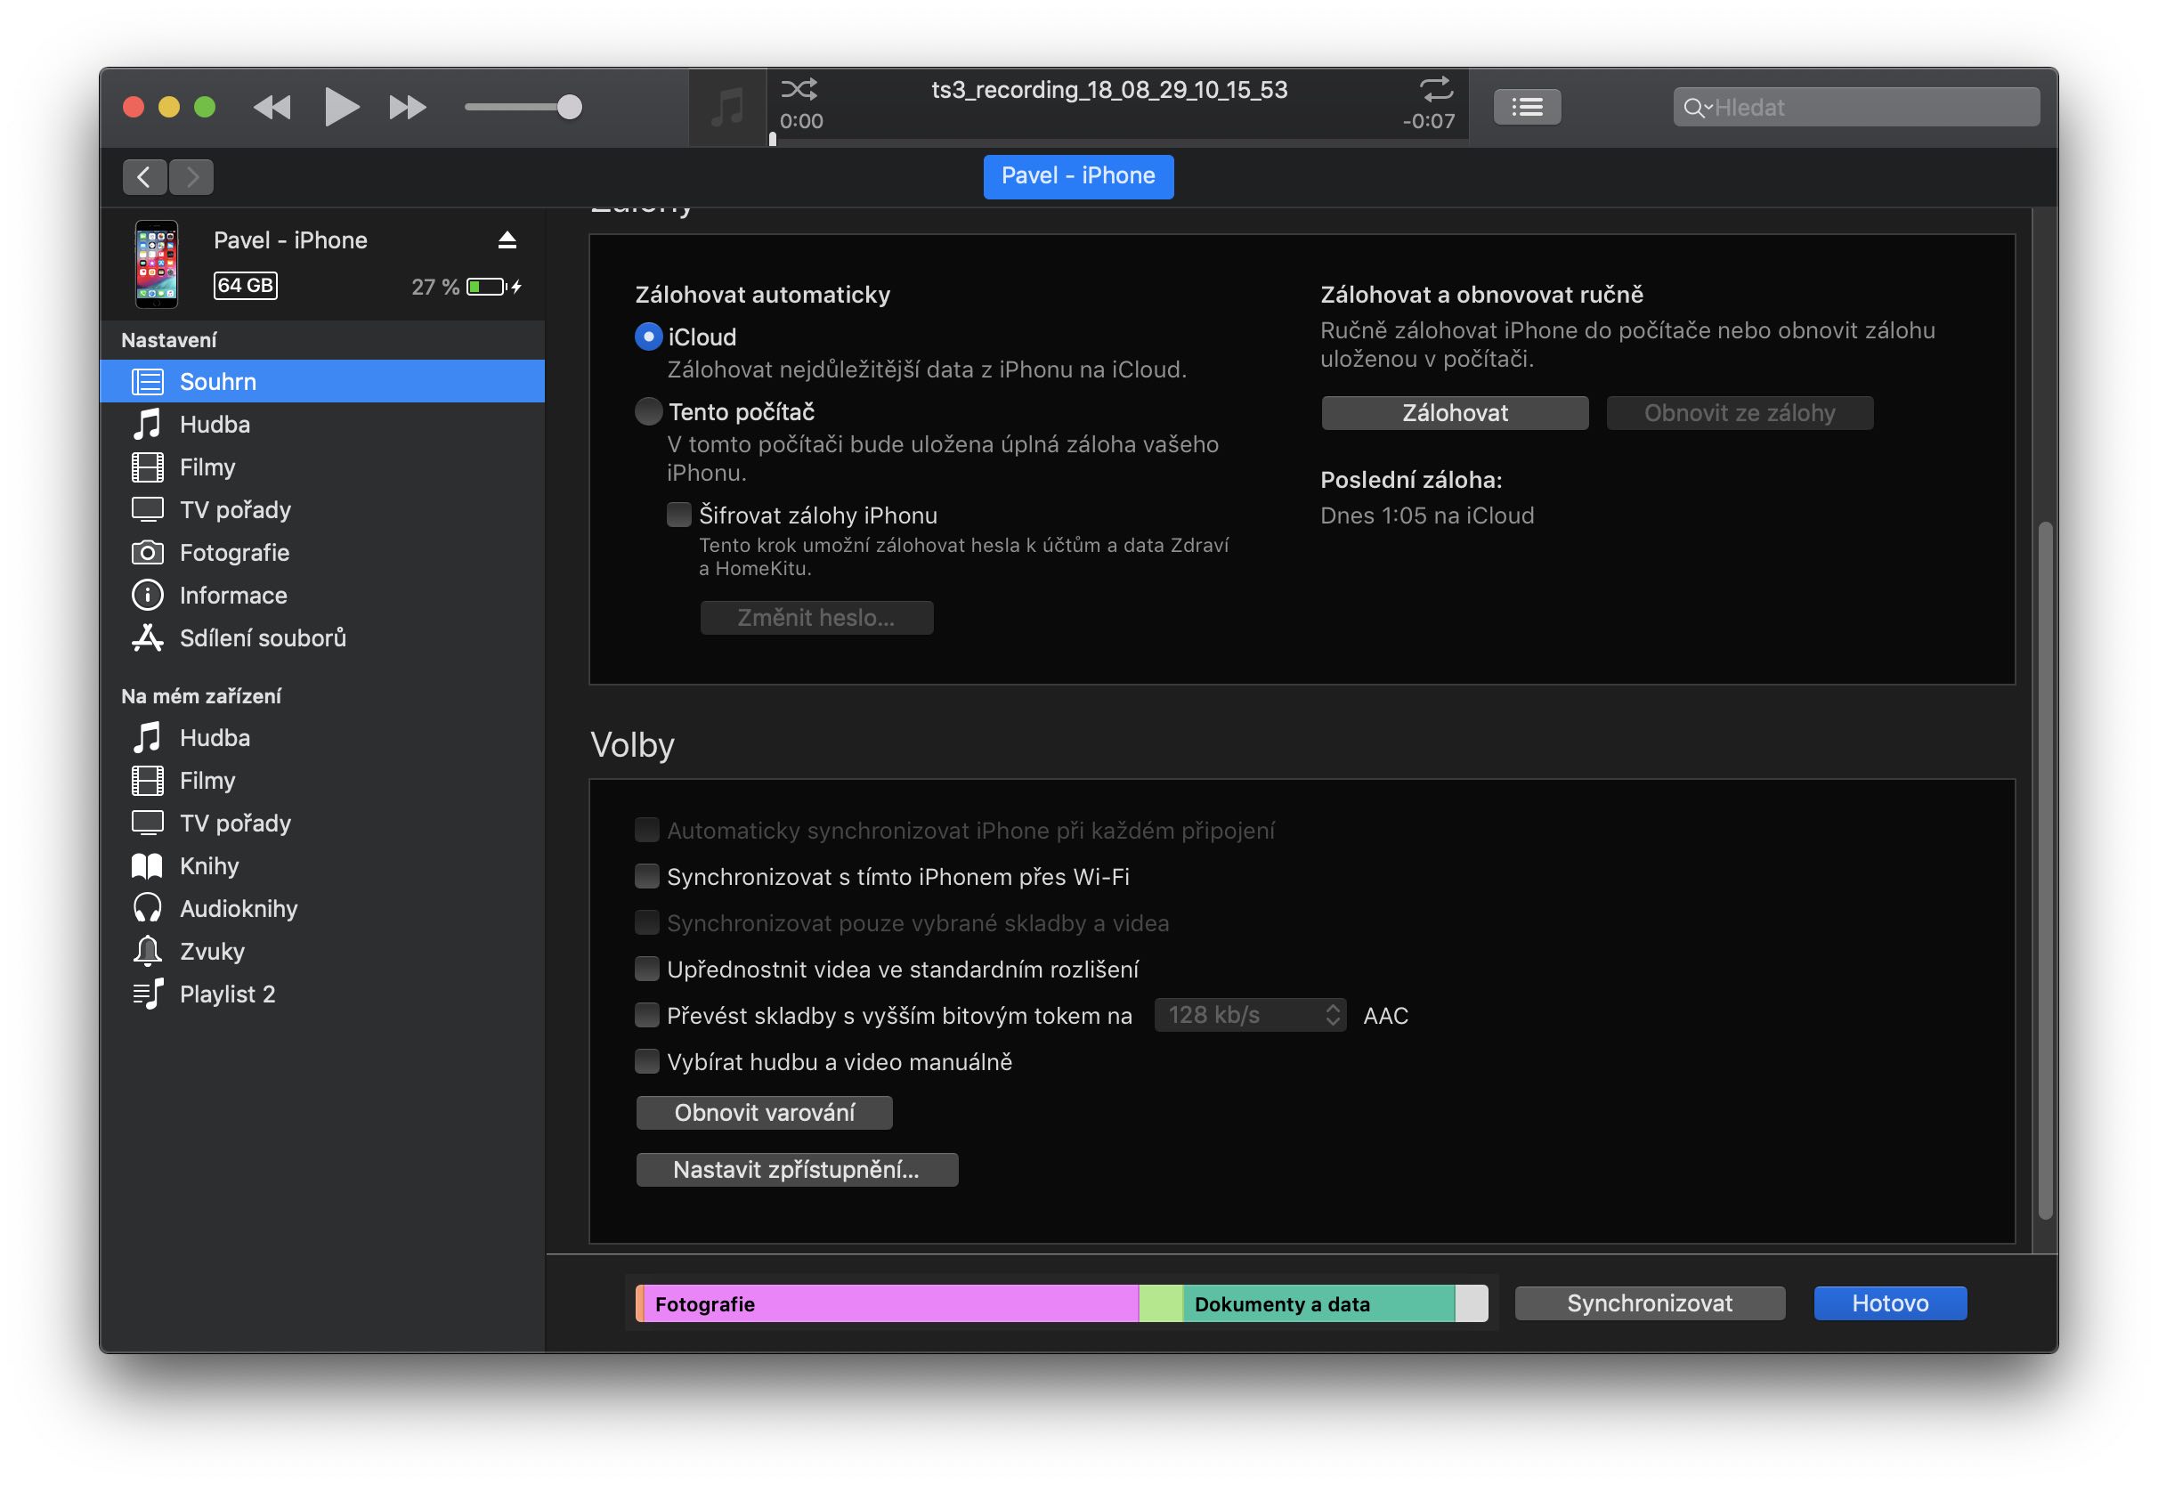The width and height of the screenshot is (2158, 1485).
Task: Click the playlist icon beside Playlist 2
Action: (x=147, y=994)
